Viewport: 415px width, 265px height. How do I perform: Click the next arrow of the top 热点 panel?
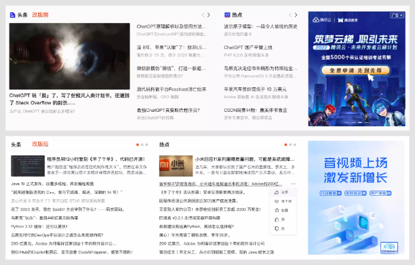pos(296,15)
